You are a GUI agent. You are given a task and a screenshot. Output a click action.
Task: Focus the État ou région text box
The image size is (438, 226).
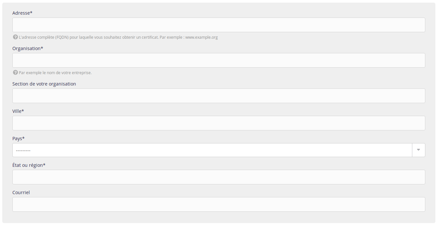click(219, 177)
